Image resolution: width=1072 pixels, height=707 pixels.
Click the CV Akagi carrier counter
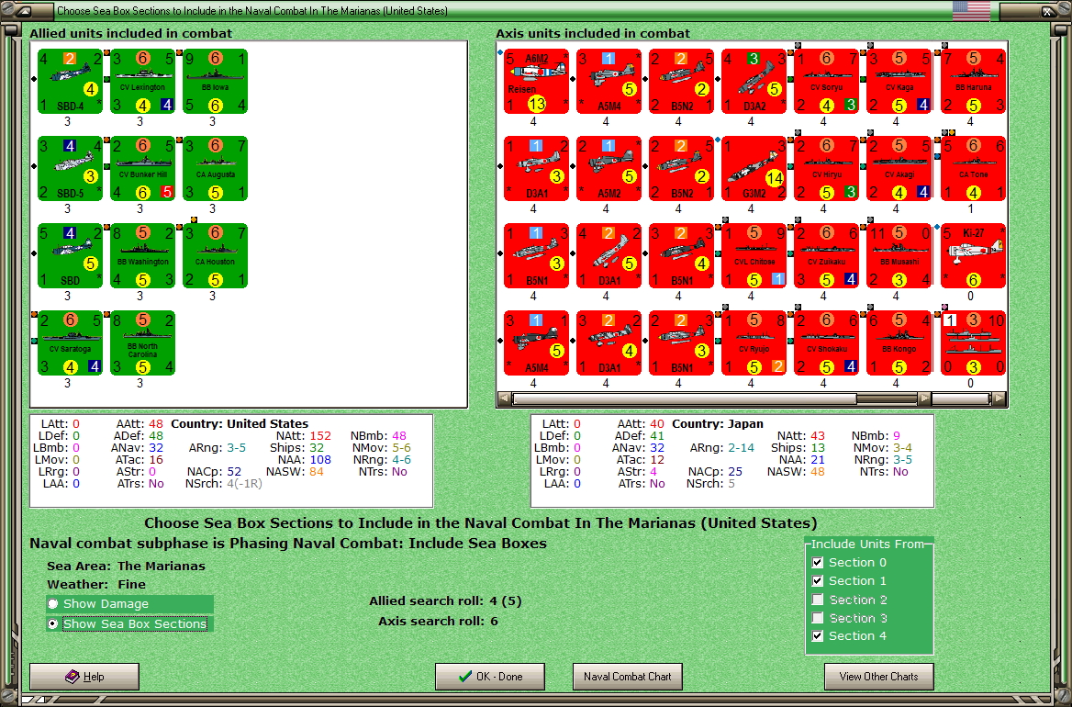coord(899,169)
